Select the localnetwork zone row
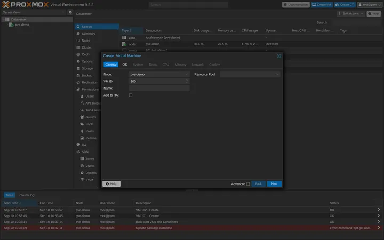Image resolution: width=384 pixels, height=240 pixels. click(252, 38)
